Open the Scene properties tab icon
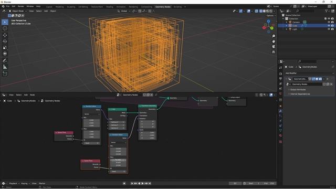 click(x=280, y=89)
